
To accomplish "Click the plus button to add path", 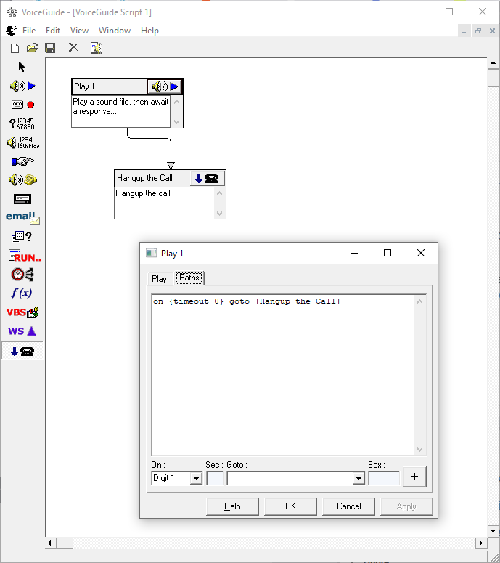I will click(414, 477).
